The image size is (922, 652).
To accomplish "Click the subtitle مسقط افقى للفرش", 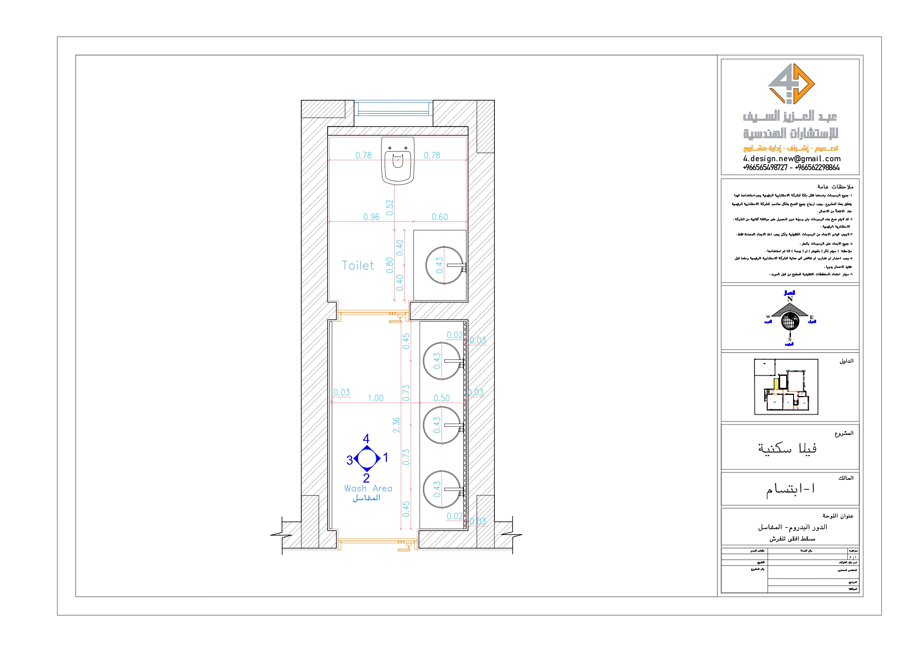I will point(792,539).
